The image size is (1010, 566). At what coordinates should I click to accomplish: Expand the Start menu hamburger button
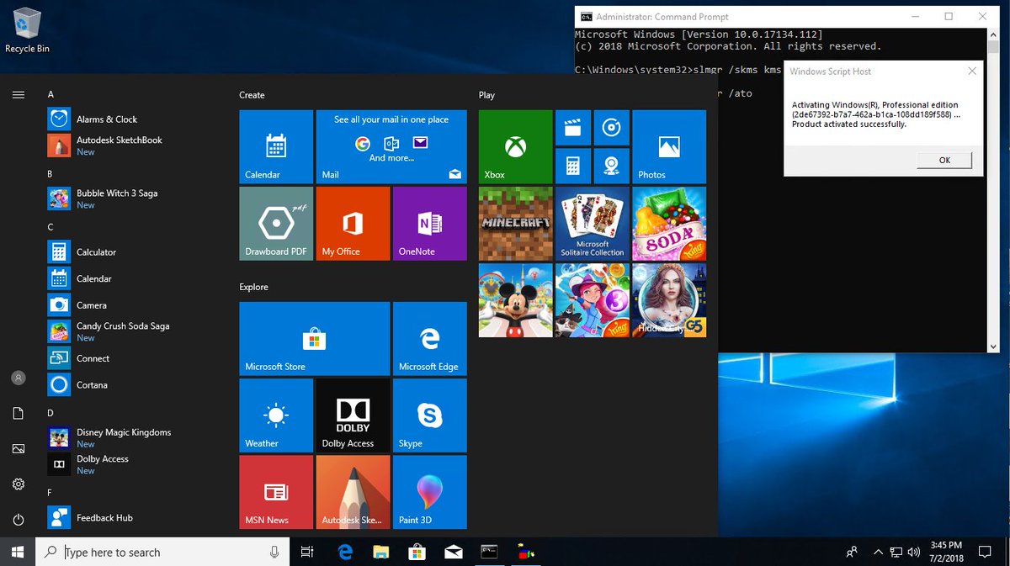[x=19, y=95]
